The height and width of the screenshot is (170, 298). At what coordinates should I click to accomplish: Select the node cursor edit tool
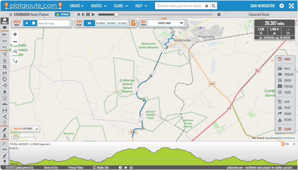tap(5, 54)
